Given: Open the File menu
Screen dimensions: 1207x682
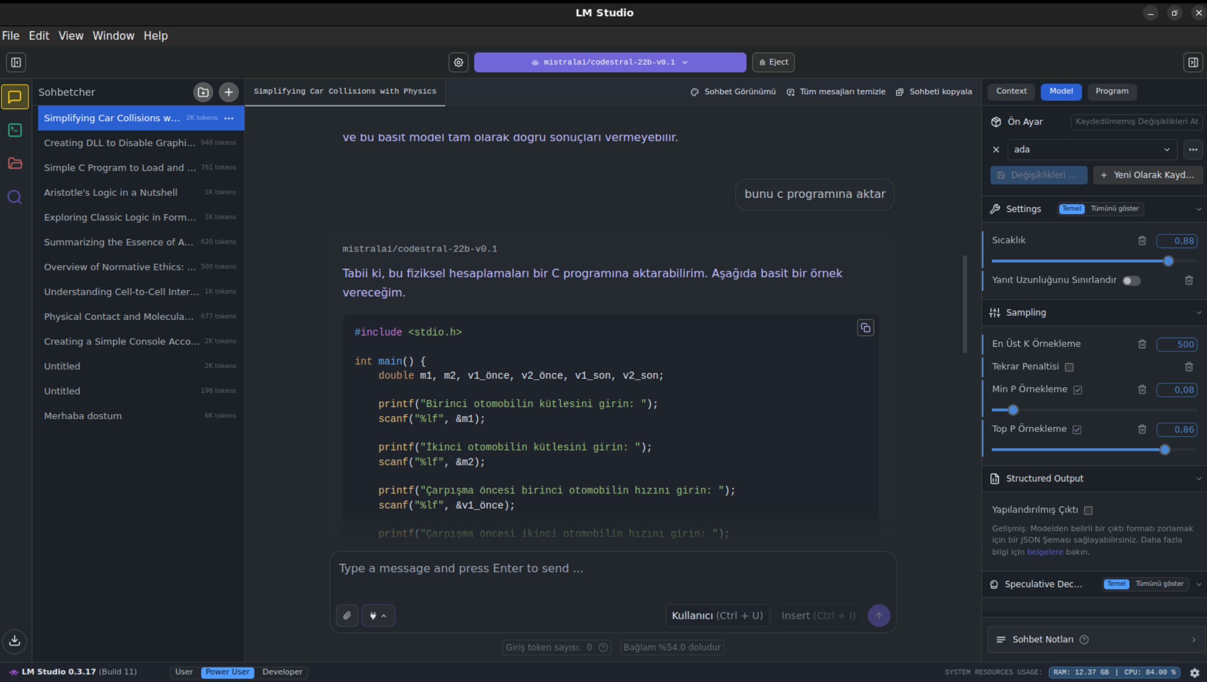Looking at the screenshot, I should pos(10,36).
